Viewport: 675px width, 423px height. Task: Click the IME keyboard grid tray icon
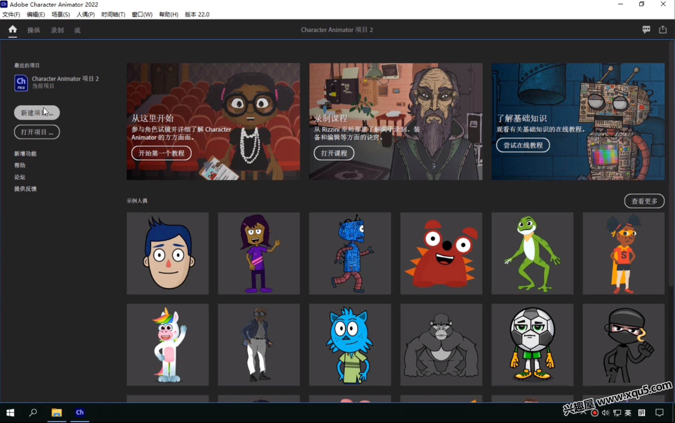pyautogui.click(x=642, y=413)
